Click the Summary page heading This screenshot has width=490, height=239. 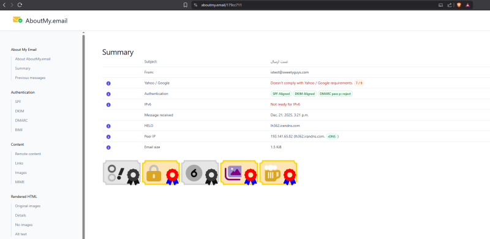(x=118, y=52)
